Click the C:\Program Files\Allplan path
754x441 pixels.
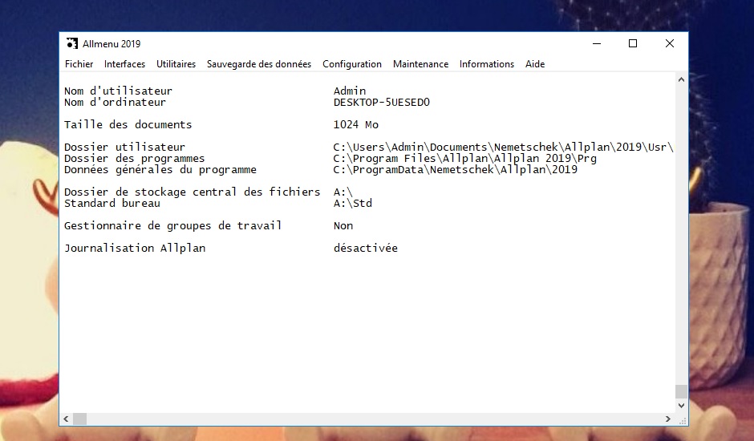(464, 158)
